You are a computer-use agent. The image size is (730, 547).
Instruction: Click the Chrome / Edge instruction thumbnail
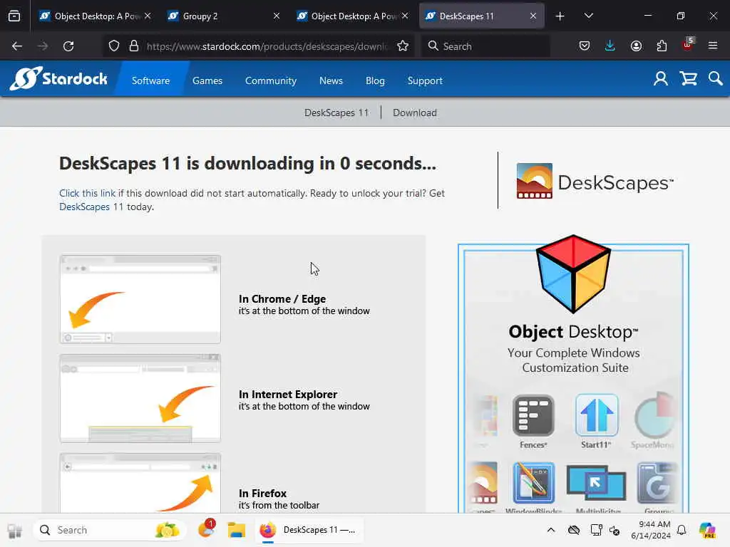(x=140, y=299)
